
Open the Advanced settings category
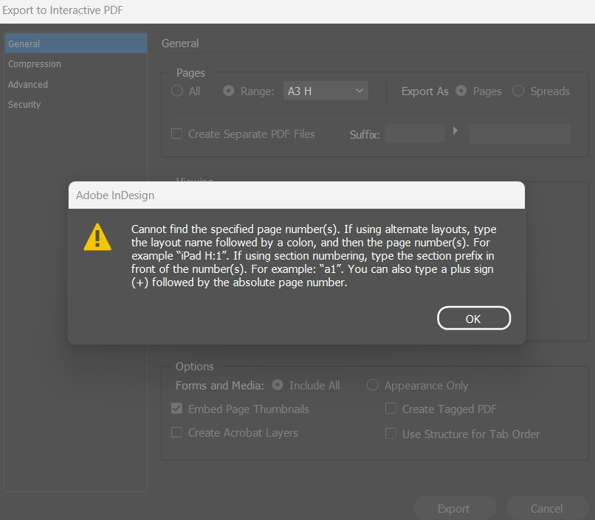coord(28,84)
